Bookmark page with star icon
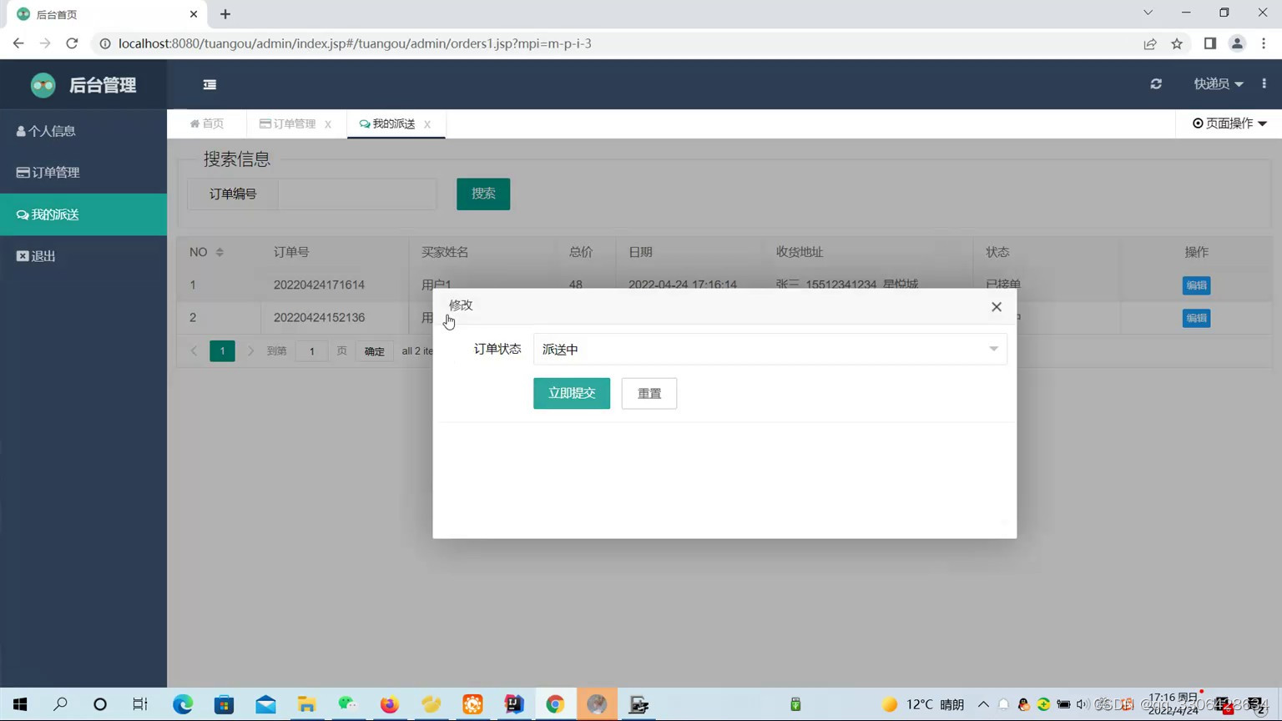Image resolution: width=1282 pixels, height=721 pixels. tap(1177, 43)
